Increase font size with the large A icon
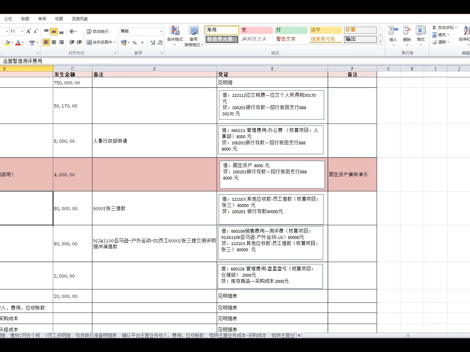The image size is (470, 352). point(29,31)
